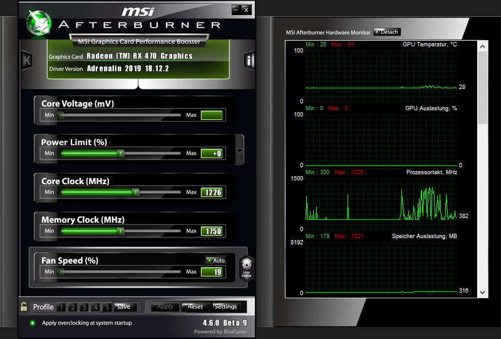Show graphics card info via the i button

coord(249,60)
